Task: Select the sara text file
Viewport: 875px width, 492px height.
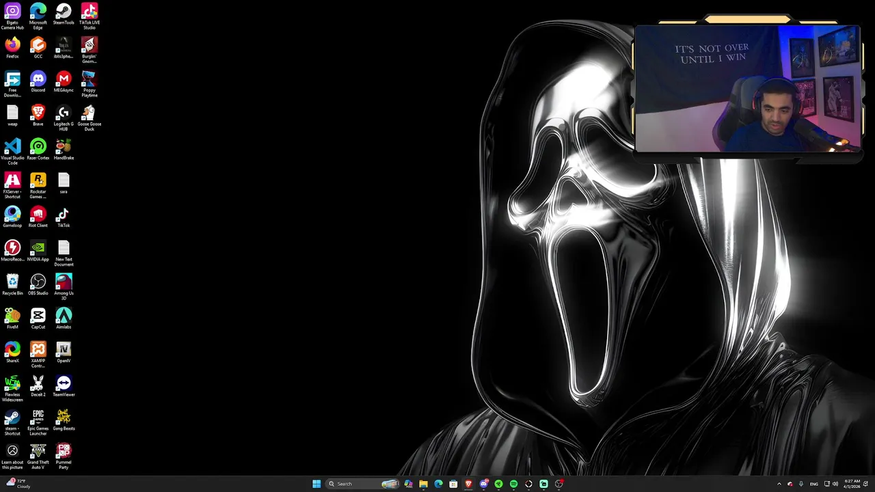Action: (x=64, y=184)
